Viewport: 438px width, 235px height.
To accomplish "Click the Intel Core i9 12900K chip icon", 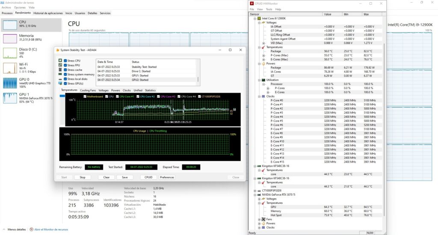I will point(258,18).
